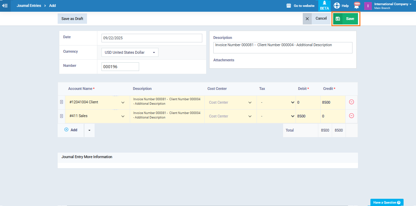This screenshot has width=416, height=206.
Task: Click the back arrow menu icon
Action: pos(5,6)
